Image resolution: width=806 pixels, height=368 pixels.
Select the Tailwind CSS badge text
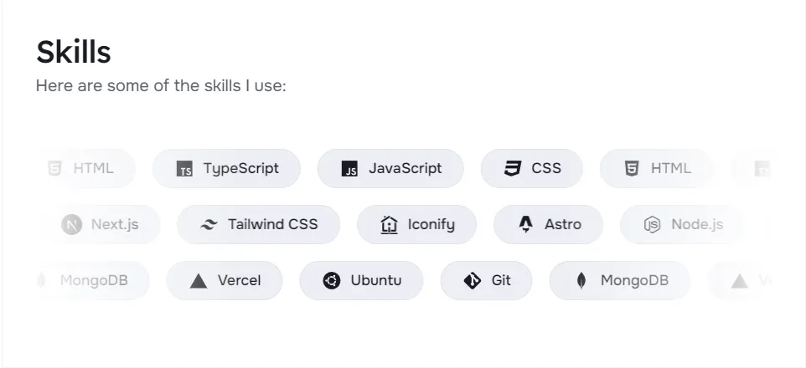(x=273, y=224)
